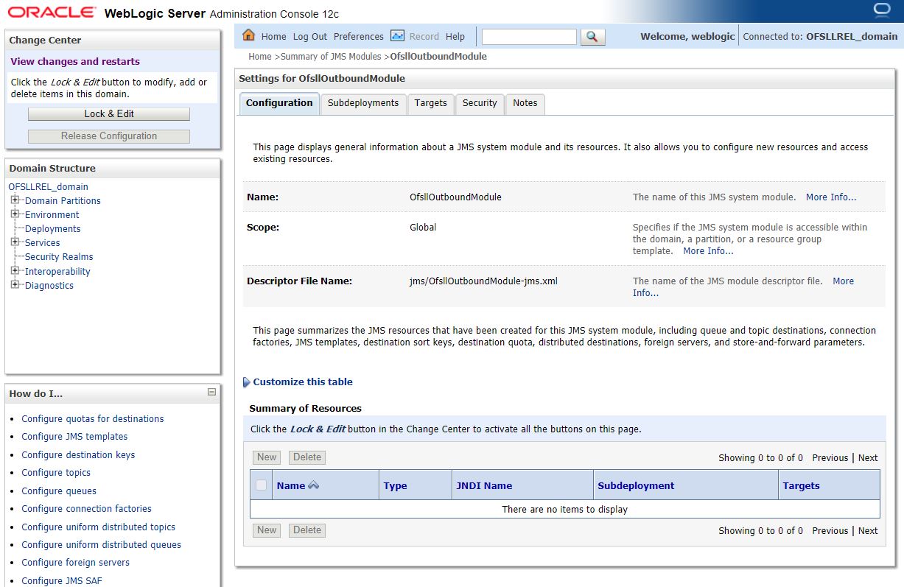The width and height of the screenshot is (904, 587).
Task: Open Help from the toolbar
Action: coord(455,36)
